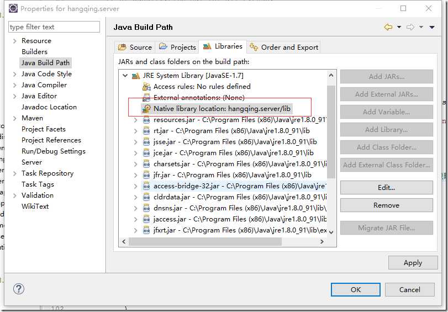The height and width of the screenshot is (312, 448).
Task: Expand the Resource category in sidebar
Action: coord(14,41)
